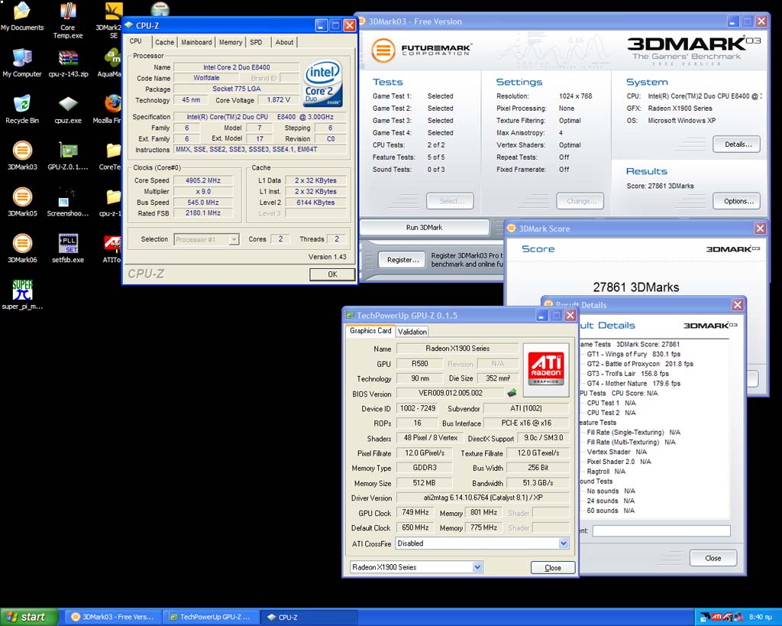The width and height of the screenshot is (782, 626).
Task: Select the 24 sounds result row
Action: coord(610,501)
